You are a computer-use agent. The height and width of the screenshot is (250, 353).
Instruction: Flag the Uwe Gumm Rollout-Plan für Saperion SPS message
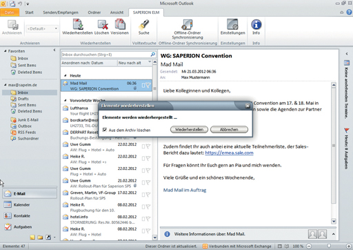148,183
